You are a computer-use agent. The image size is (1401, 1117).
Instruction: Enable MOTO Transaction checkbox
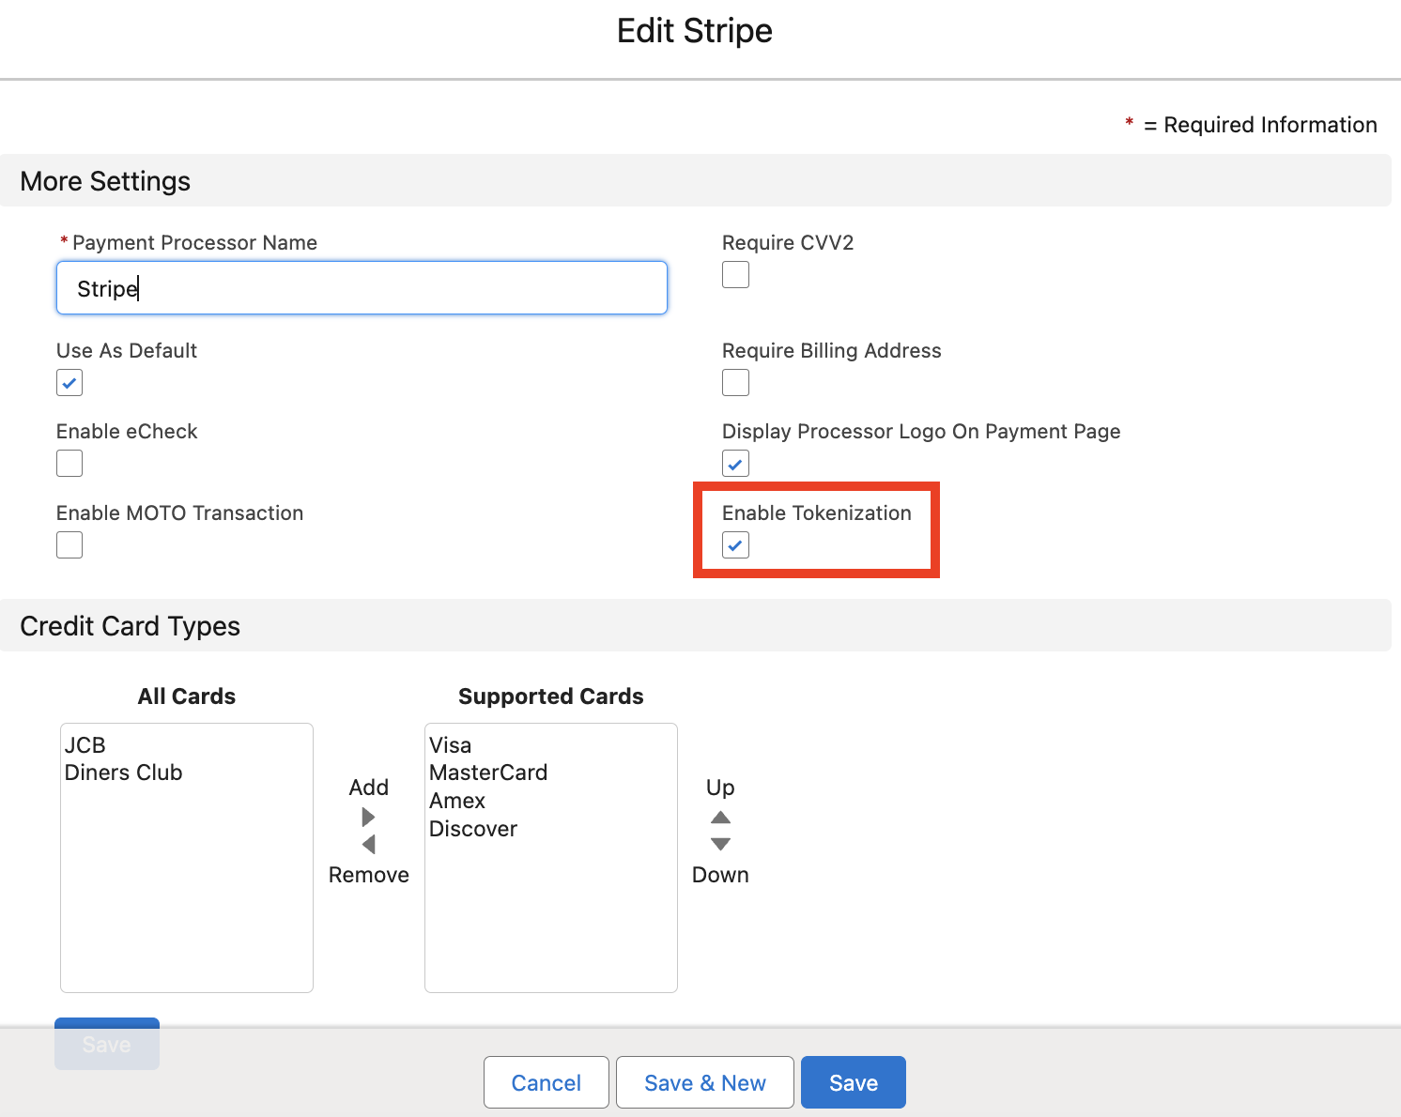coord(69,545)
